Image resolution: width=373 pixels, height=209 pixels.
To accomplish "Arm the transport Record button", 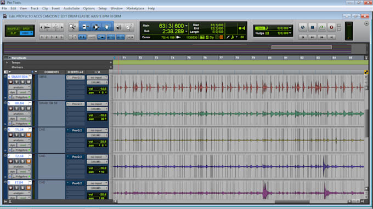I will [x=331, y=27].
